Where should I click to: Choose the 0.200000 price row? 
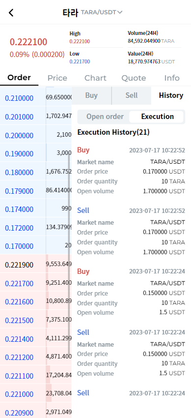click(19, 135)
